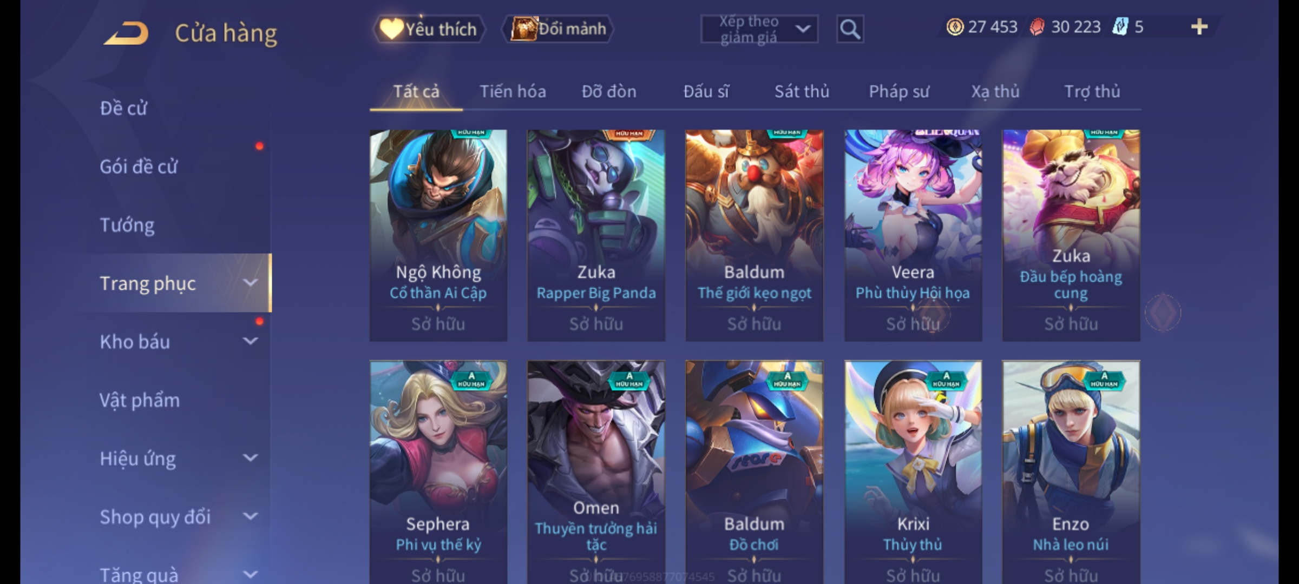
Task: Open Gói đề cử in sidebar
Action: coord(139,167)
